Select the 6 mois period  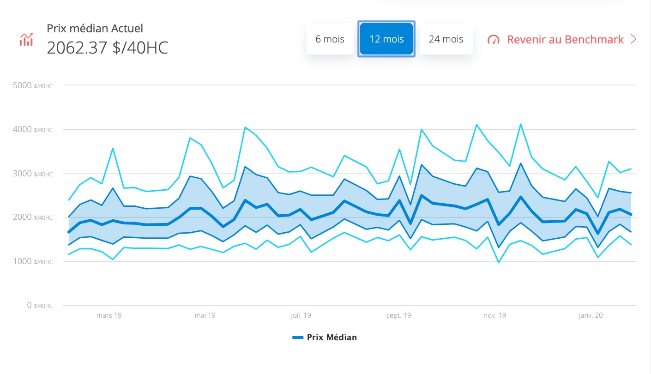pos(330,39)
